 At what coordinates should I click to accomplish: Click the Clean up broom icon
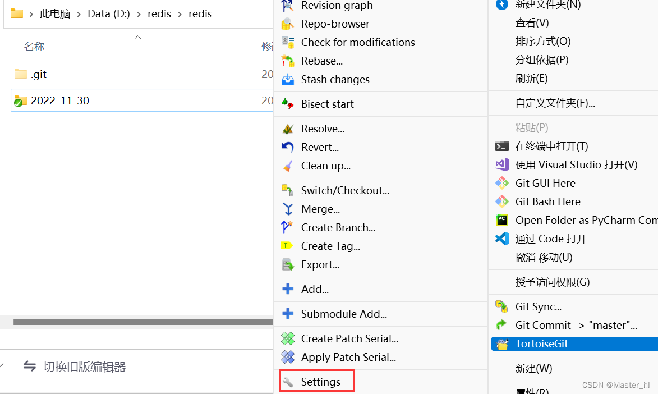(x=287, y=166)
